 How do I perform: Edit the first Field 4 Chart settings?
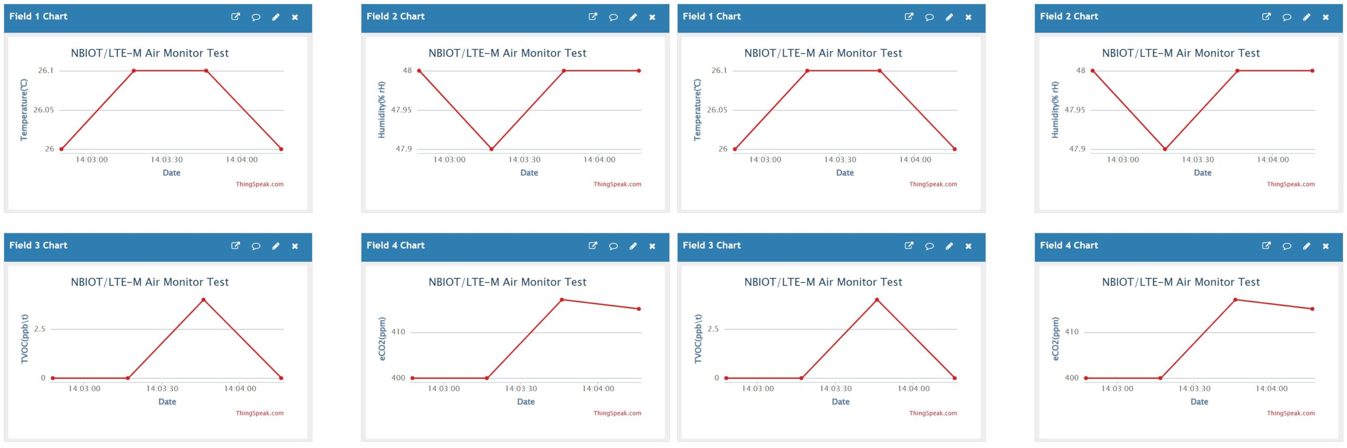pyautogui.click(x=633, y=246)
